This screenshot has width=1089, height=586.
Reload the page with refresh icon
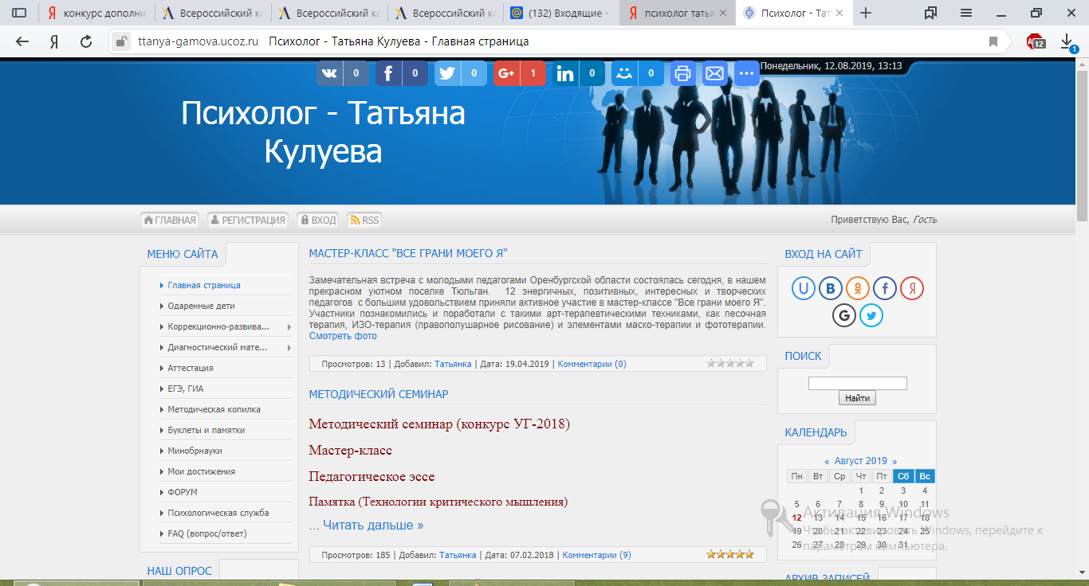click(86, 42)
